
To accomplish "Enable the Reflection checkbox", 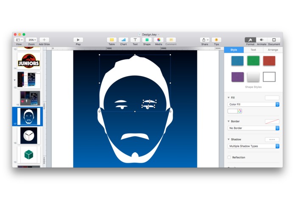I will (229, 157).
